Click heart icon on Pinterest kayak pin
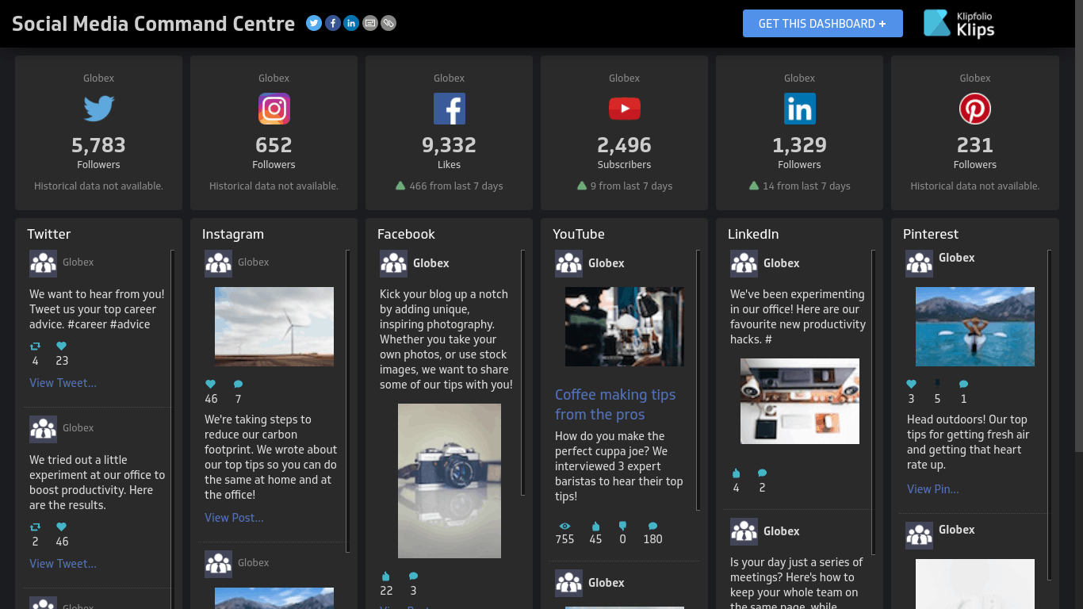The width and height of the screenshot is (1083, 609). (x=911, y=385)
